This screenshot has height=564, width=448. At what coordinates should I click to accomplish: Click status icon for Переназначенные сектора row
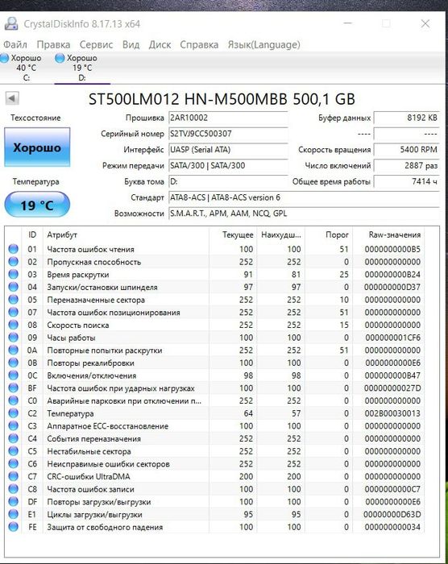coord(14,299)
